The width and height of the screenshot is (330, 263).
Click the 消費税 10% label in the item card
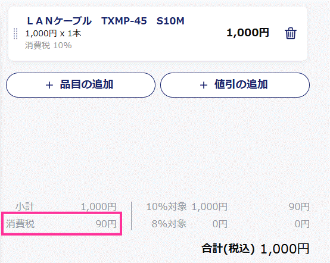click(48, 45)
